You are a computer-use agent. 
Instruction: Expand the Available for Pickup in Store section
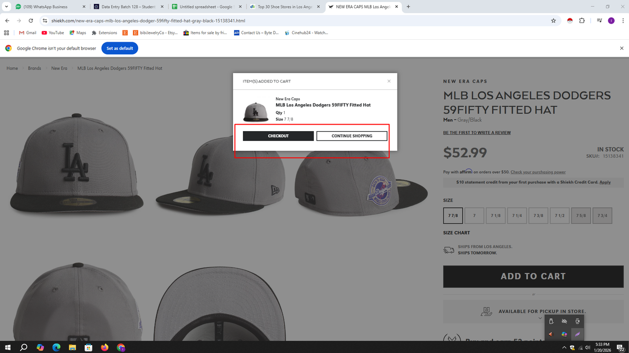tap(533, 312)
